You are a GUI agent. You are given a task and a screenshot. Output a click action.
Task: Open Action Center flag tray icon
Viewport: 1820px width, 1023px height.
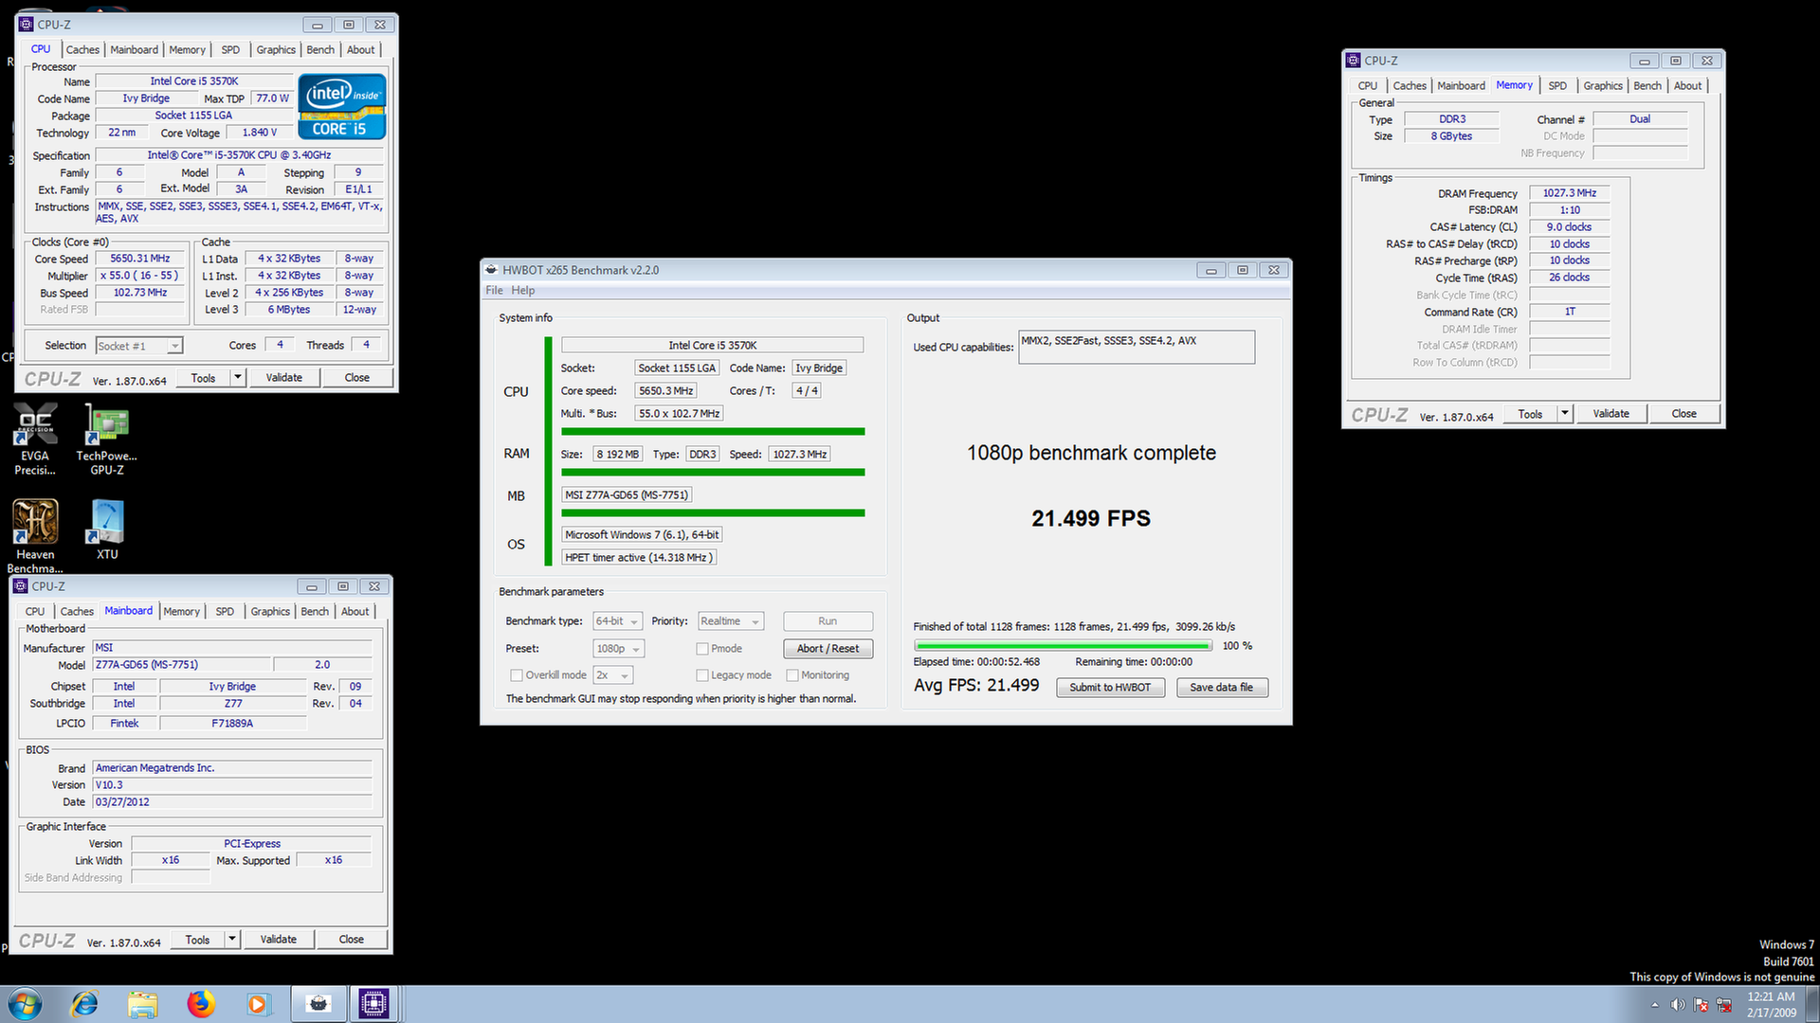click(1701, 1005)
